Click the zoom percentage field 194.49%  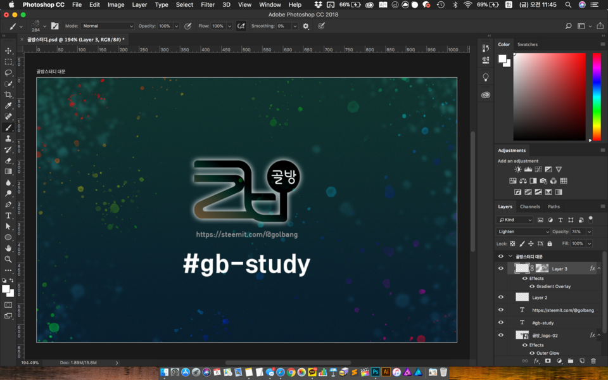pos(30,363)
